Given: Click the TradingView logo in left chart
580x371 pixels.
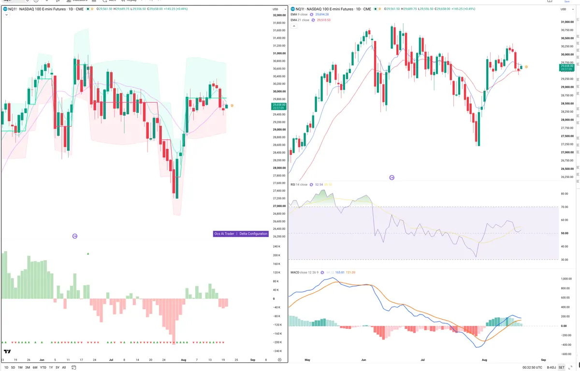Looking at the screenshot, I should pyautogui.click(x=7, y=352).
